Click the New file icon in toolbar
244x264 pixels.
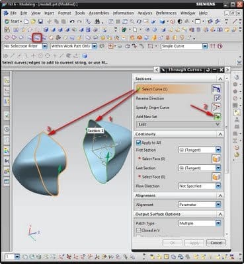point(26,21)
